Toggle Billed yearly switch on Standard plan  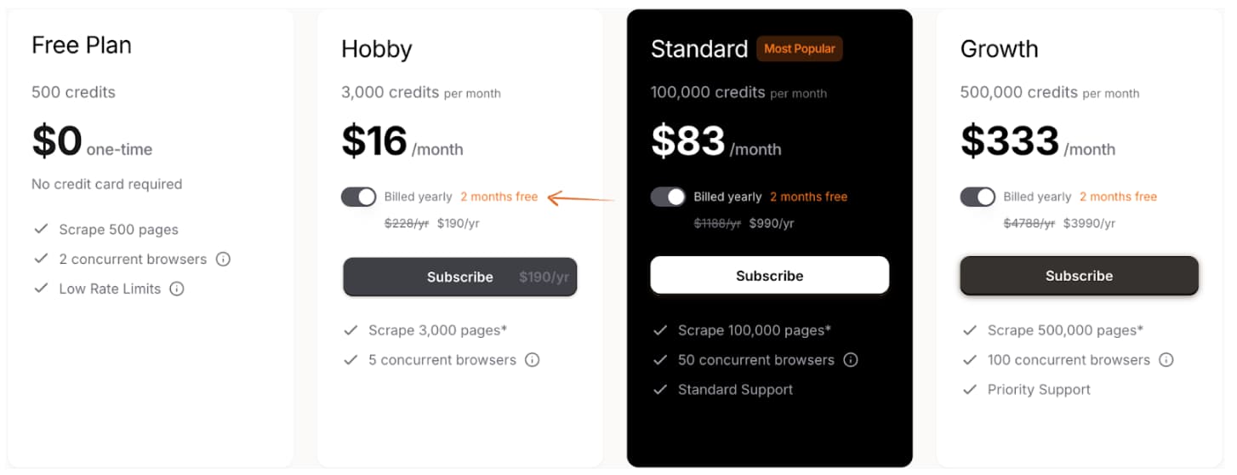(x=668, y=197)
